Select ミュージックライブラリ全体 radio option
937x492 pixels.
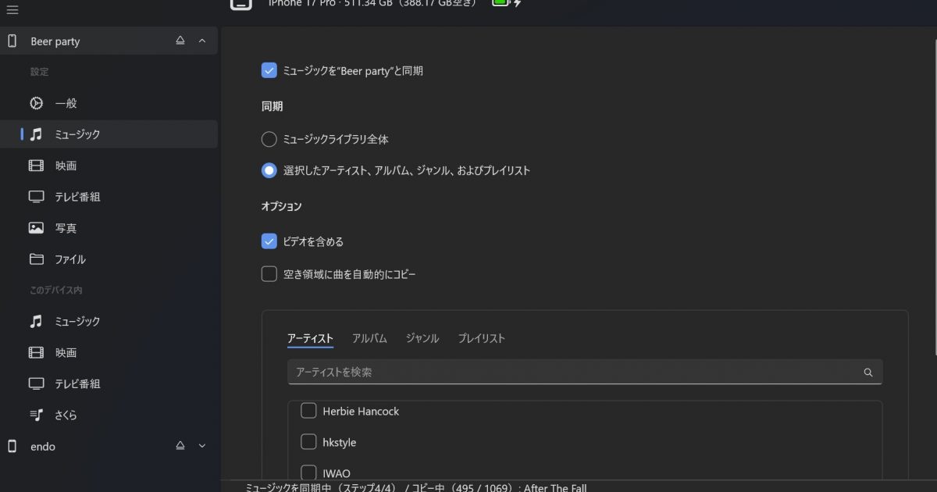tap(269, 139)
